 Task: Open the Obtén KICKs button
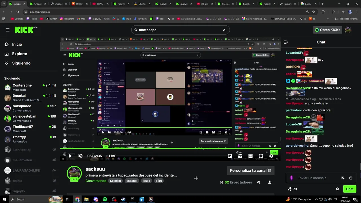click(327, 30)
